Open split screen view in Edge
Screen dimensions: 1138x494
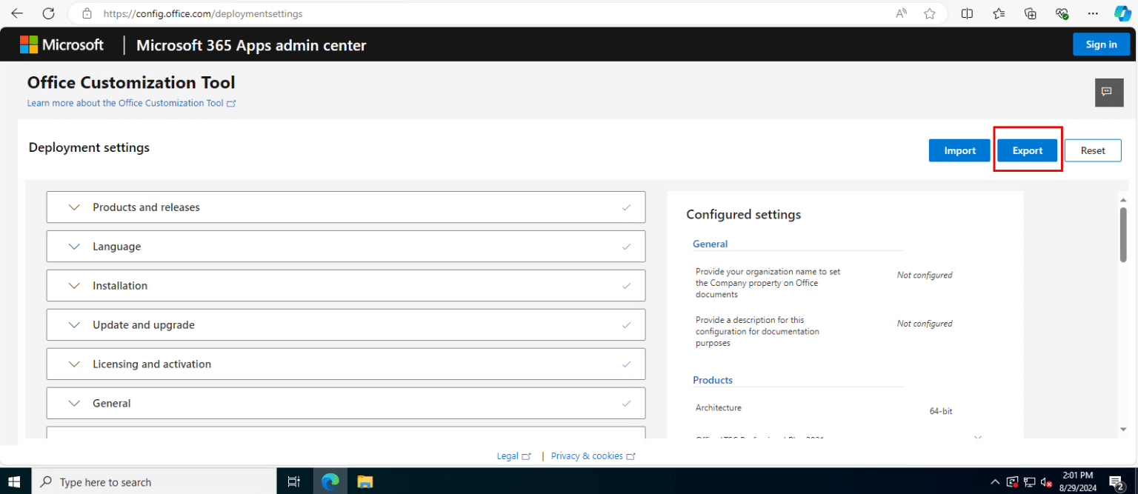point(967,13)
